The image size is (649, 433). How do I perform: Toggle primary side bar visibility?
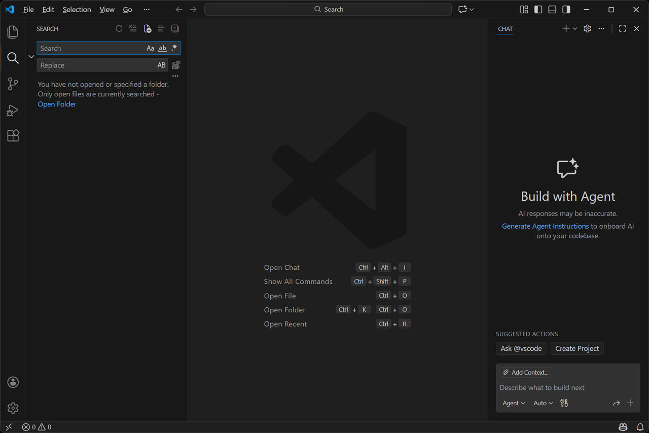click(x=538, y=9)
